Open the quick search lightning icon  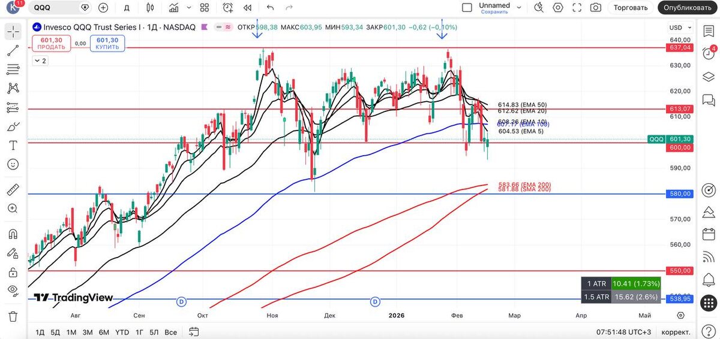[x=539, y=8]
